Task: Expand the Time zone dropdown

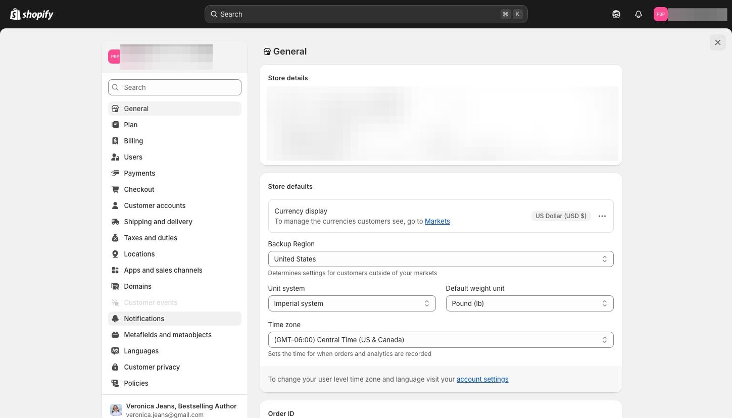Action: [x=441, y=340]
